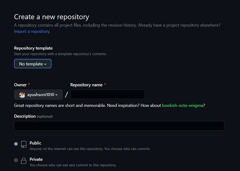The height and width of the screenshot is (171, 240).
Task: Select the Public radio button
Action: [x=16, y=144]
